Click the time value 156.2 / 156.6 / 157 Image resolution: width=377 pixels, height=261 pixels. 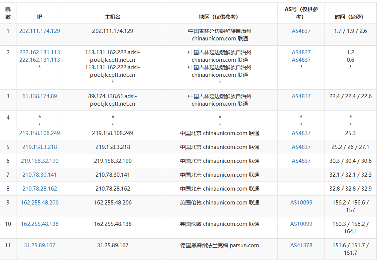[x=350, y=206]
